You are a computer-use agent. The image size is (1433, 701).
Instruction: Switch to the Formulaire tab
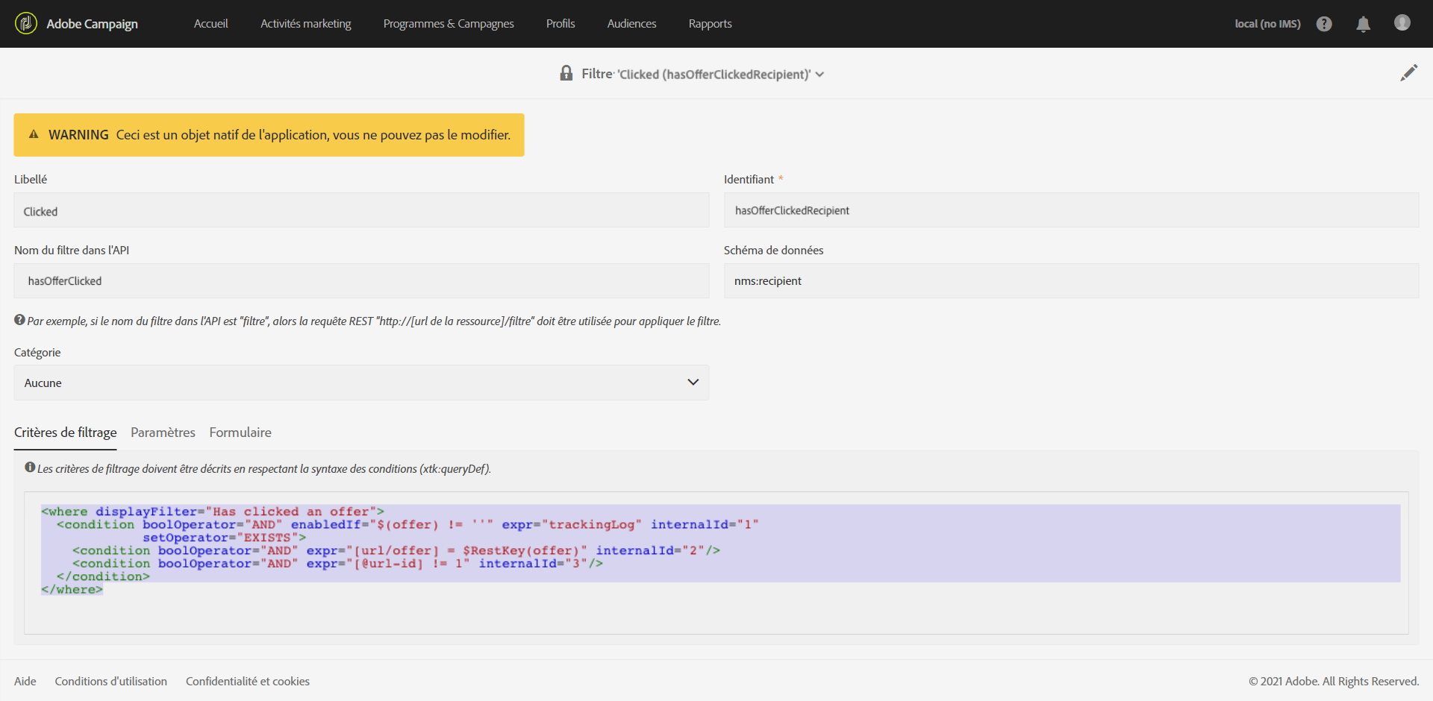click(240, 433)
